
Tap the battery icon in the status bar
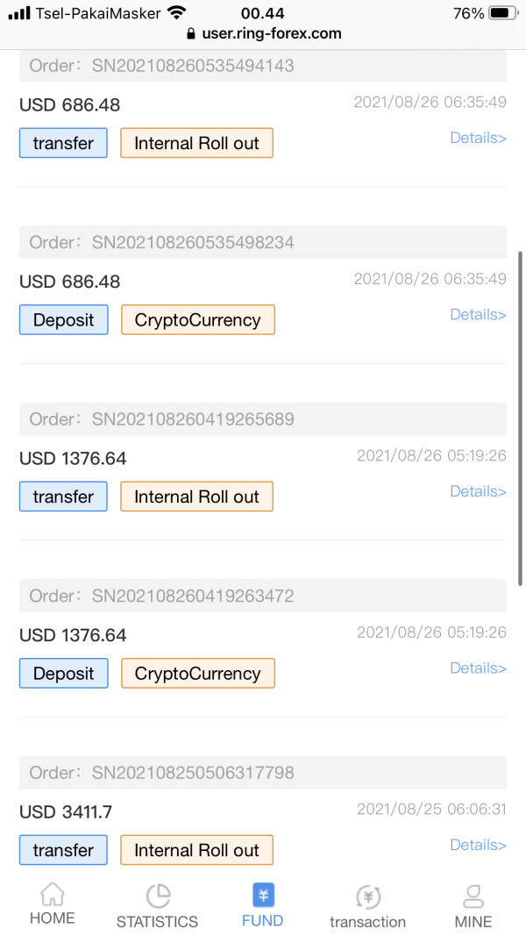coord(504,13)
